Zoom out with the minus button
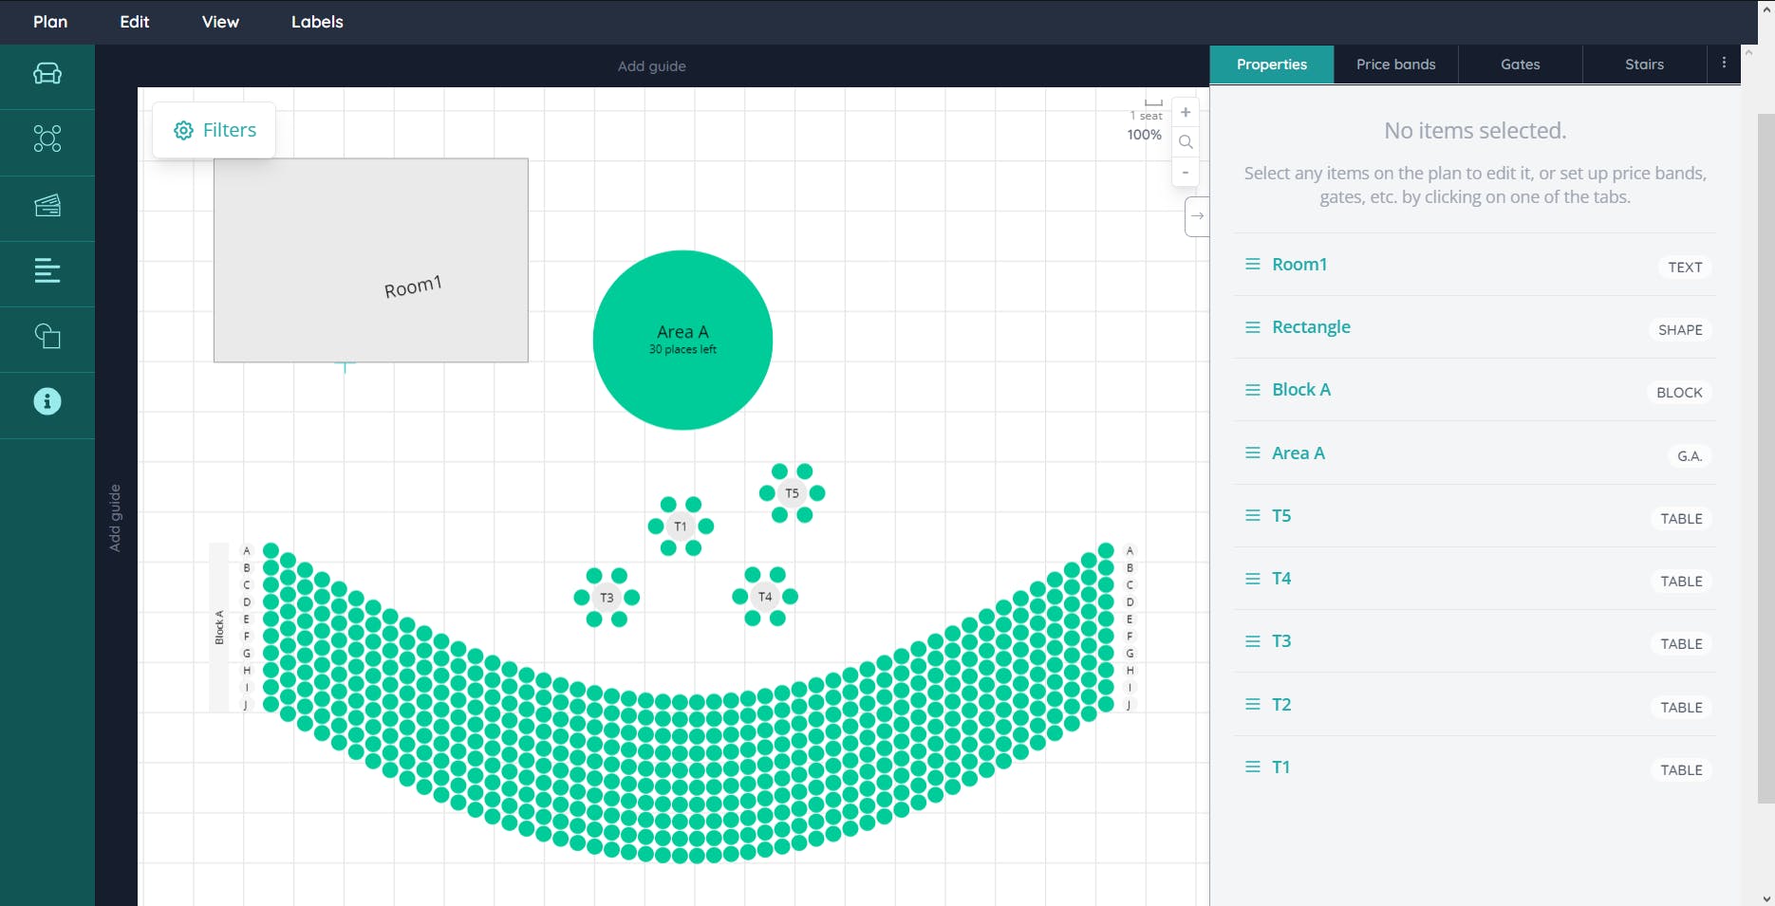1775x906 pixels. (x=1186, y=172)
